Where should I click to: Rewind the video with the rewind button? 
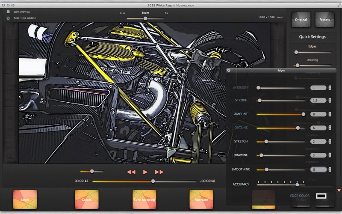(x=131, y=172)
